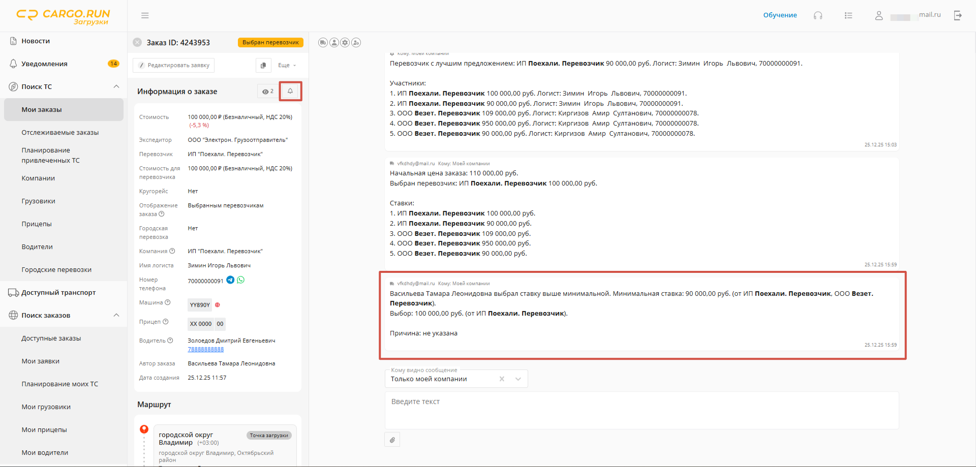Click the Редактировать заявку button
This screenshot has height=467, width=976.
(174, 66)
